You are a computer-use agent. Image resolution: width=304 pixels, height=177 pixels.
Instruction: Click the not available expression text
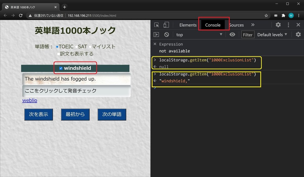(175, 51)
